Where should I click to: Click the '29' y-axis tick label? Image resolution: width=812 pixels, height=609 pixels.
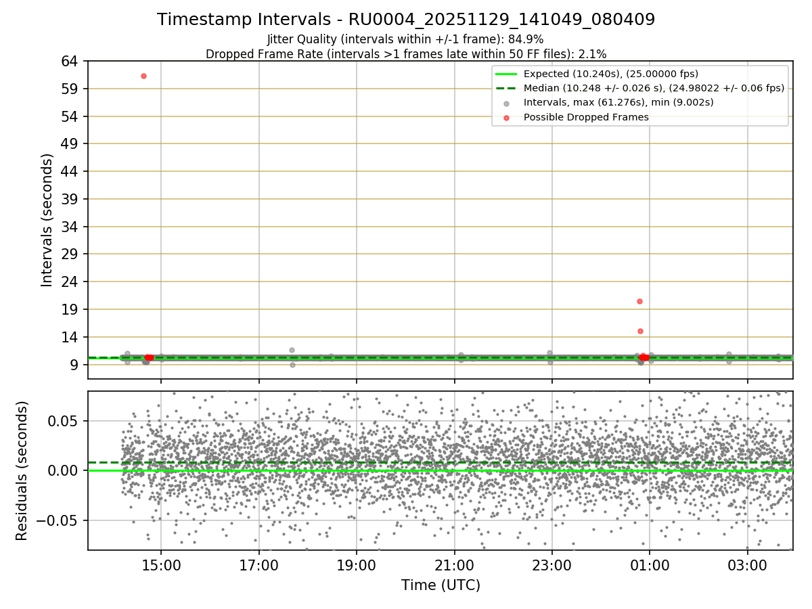[71, 254]
